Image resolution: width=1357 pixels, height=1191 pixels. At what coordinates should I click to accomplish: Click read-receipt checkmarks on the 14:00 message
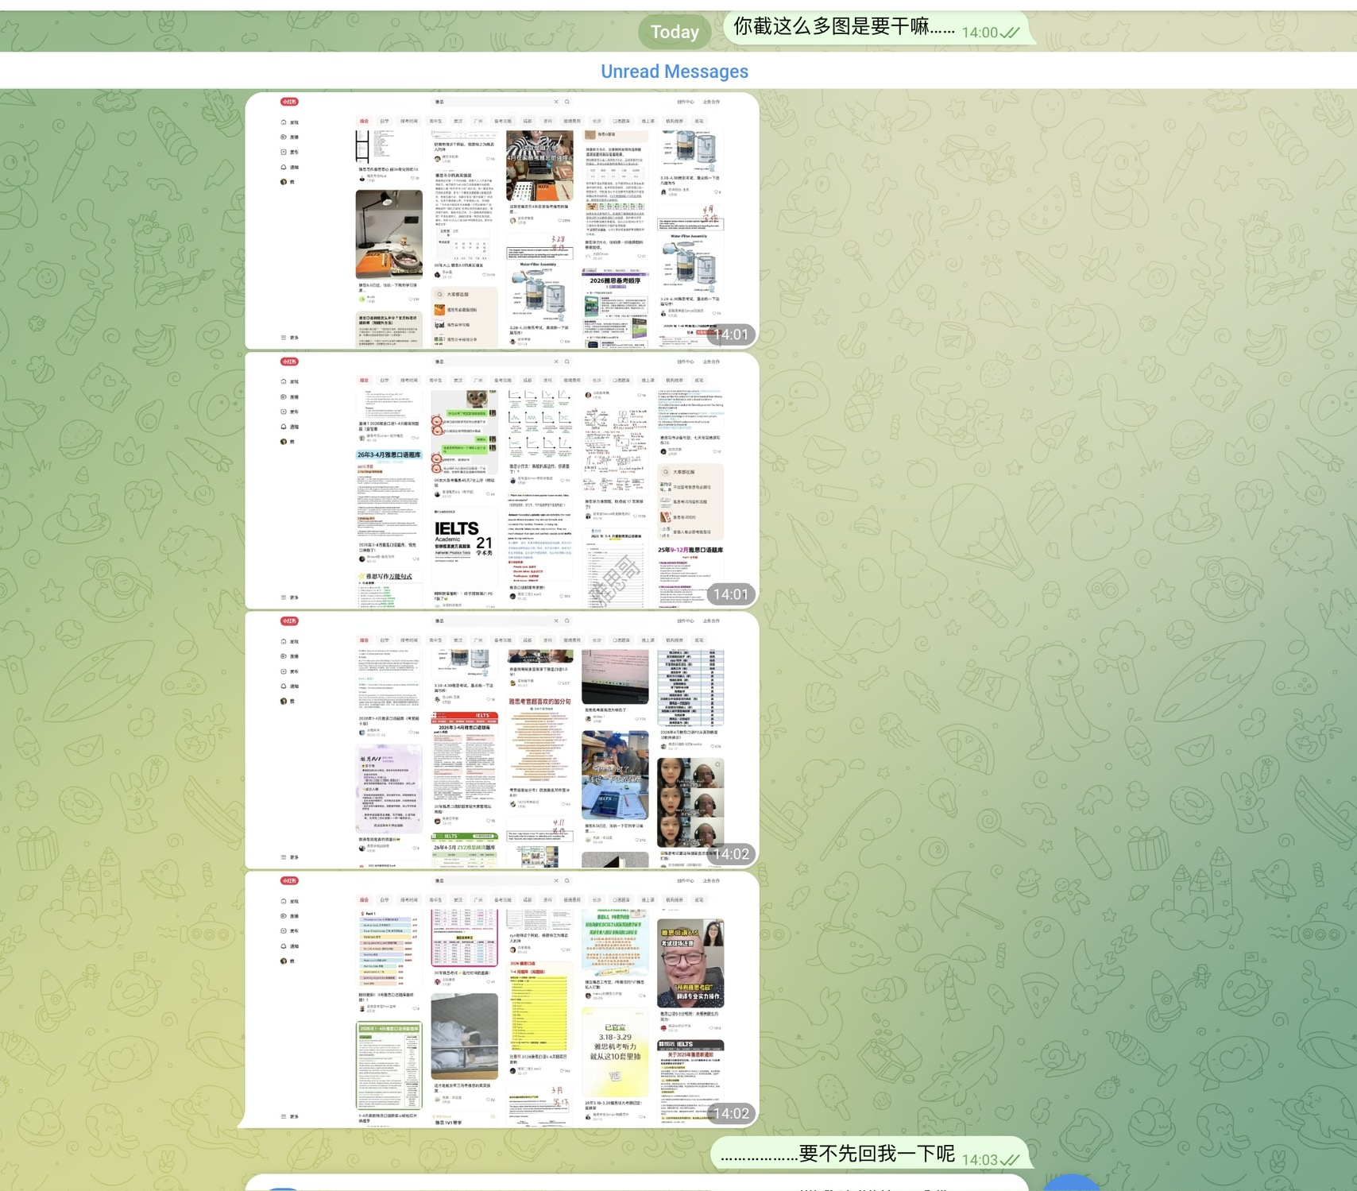(x=1010, y=33)
